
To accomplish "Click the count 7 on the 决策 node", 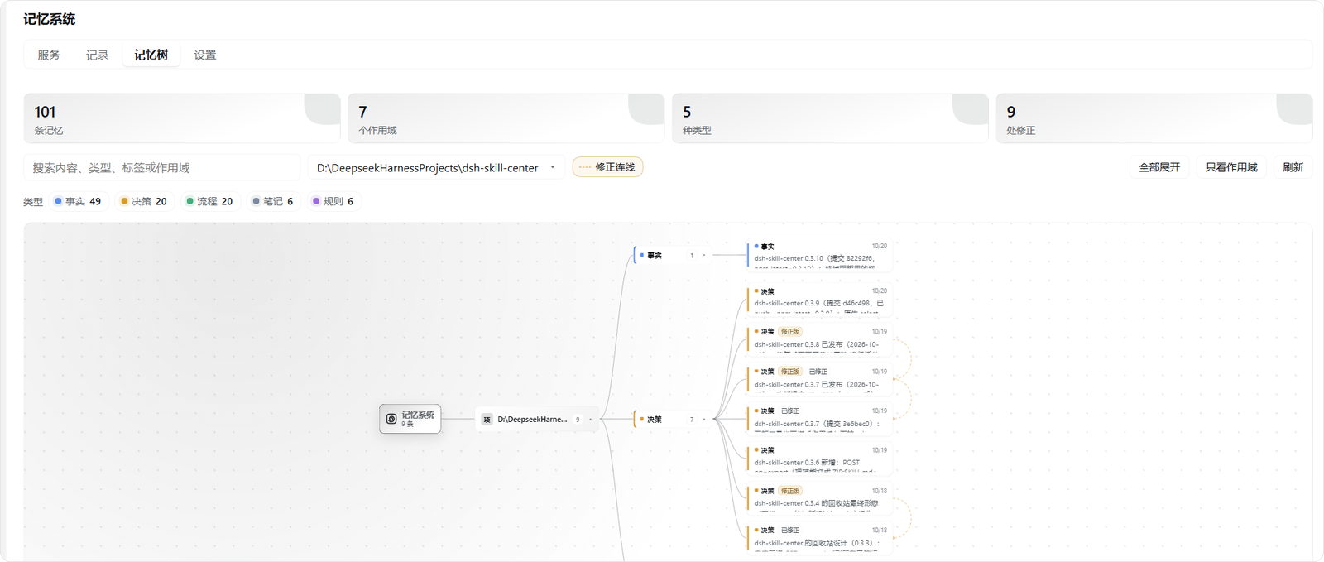I will pyautogui.click(x=692, y=420).
